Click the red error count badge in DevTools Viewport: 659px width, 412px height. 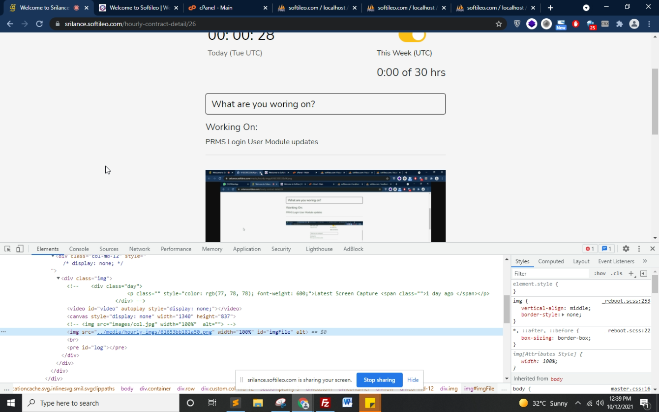coord(589,249)
